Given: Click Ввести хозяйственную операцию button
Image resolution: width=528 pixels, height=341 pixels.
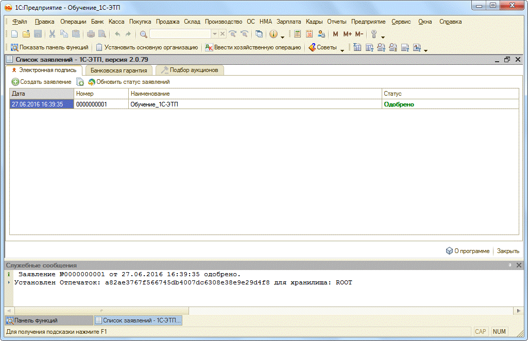Looking at the screenshot, I should [253, 47].
